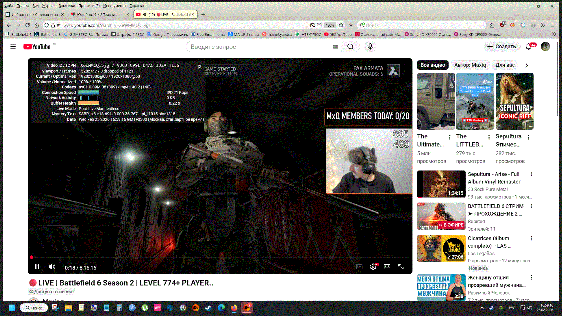
Task: Open options for 'The Ultimate...' video
Action: point(450,137)
